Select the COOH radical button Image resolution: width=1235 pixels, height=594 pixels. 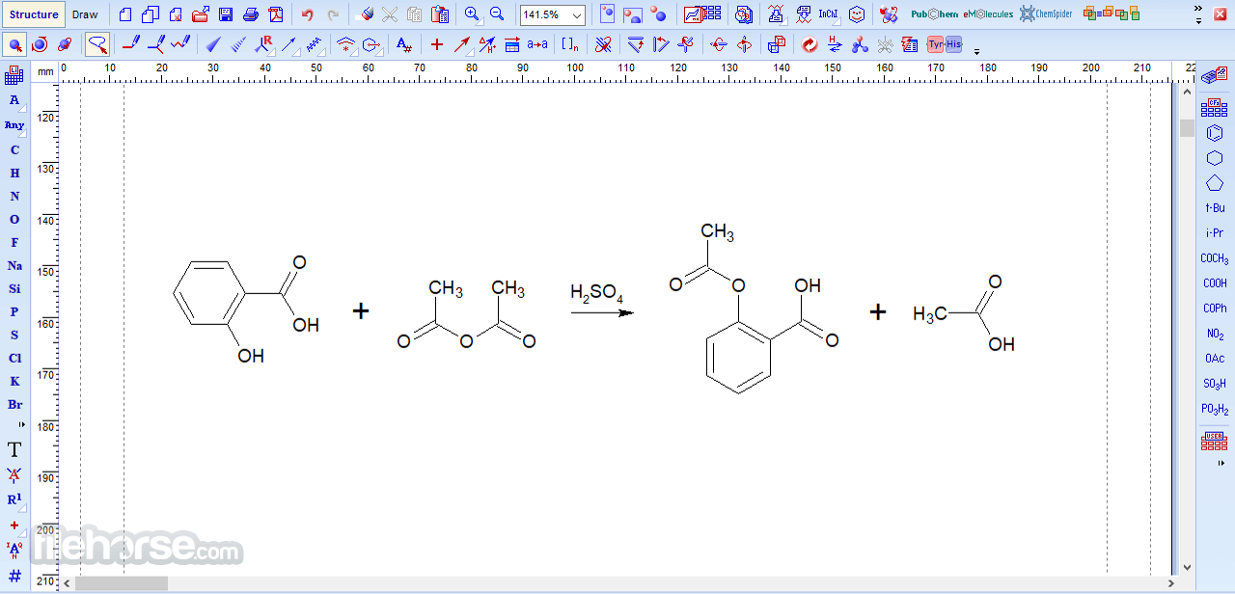(1215, 283)
